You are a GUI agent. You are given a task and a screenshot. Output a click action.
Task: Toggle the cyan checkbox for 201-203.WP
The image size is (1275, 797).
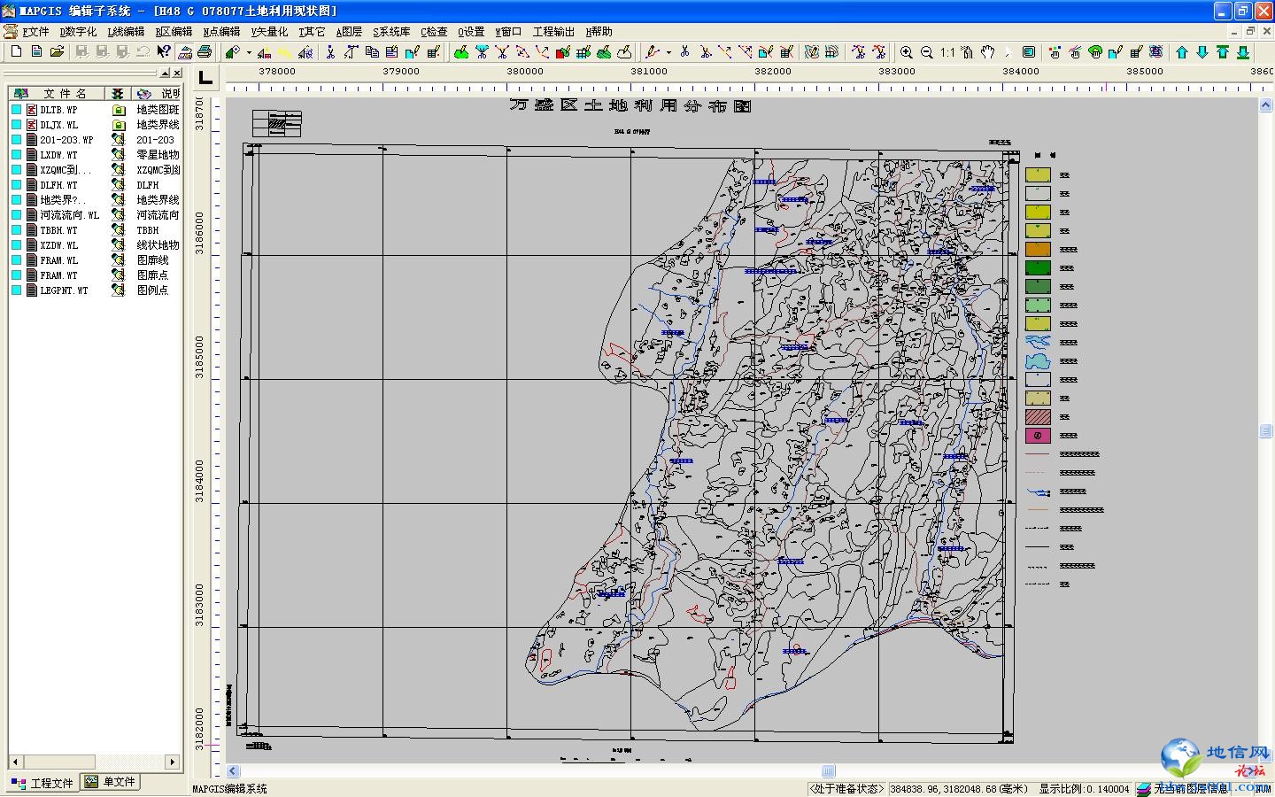pyautogui.click(x=16, y=140)
